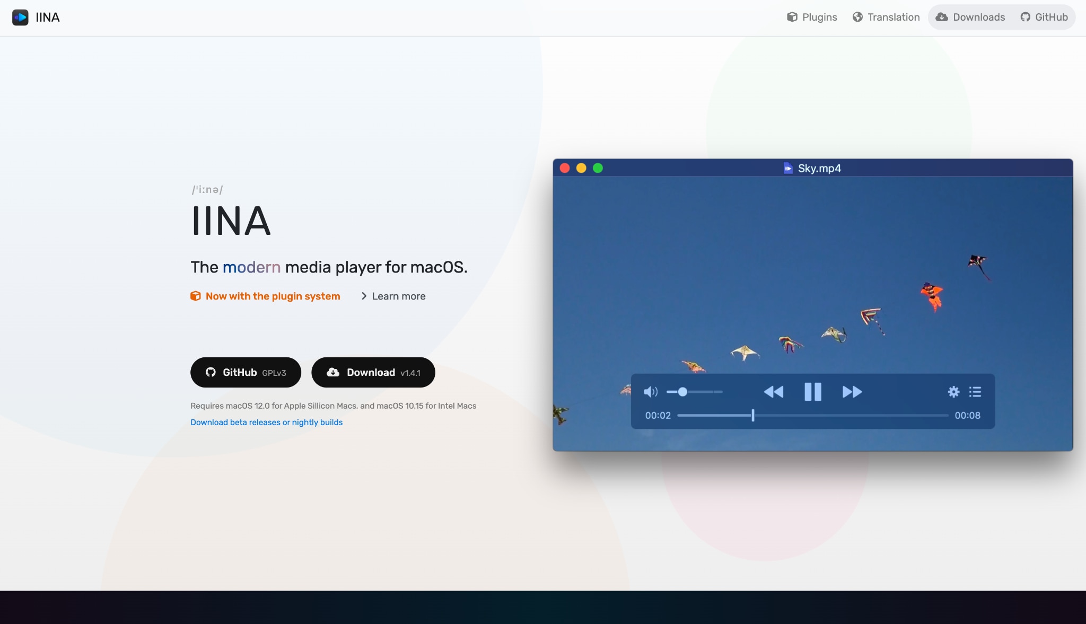
Task: Click Now with the plugin system text
Action: [x=273, y=296]
